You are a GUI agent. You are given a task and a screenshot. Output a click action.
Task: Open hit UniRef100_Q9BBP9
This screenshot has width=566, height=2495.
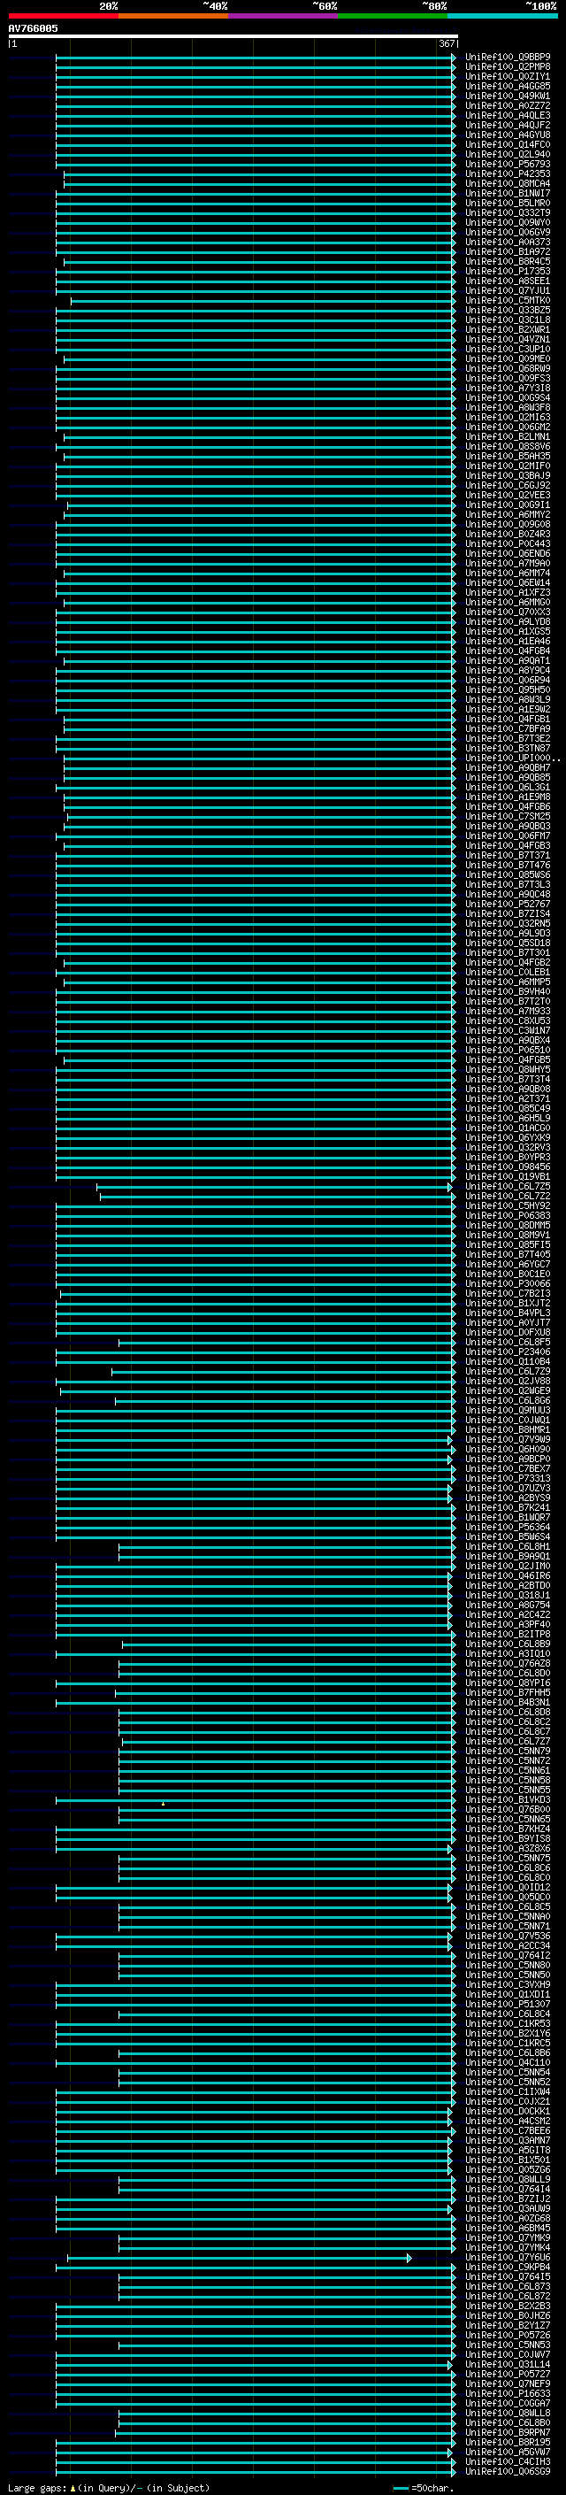coord(508,58)
